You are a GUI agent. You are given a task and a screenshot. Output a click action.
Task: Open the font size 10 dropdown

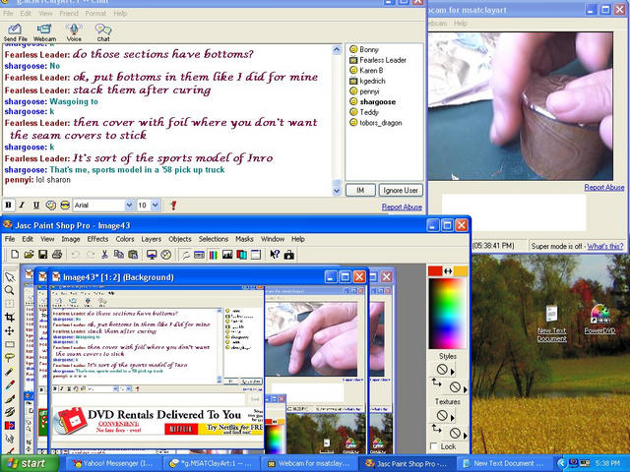pyautogui.click(x=156, y=206)
